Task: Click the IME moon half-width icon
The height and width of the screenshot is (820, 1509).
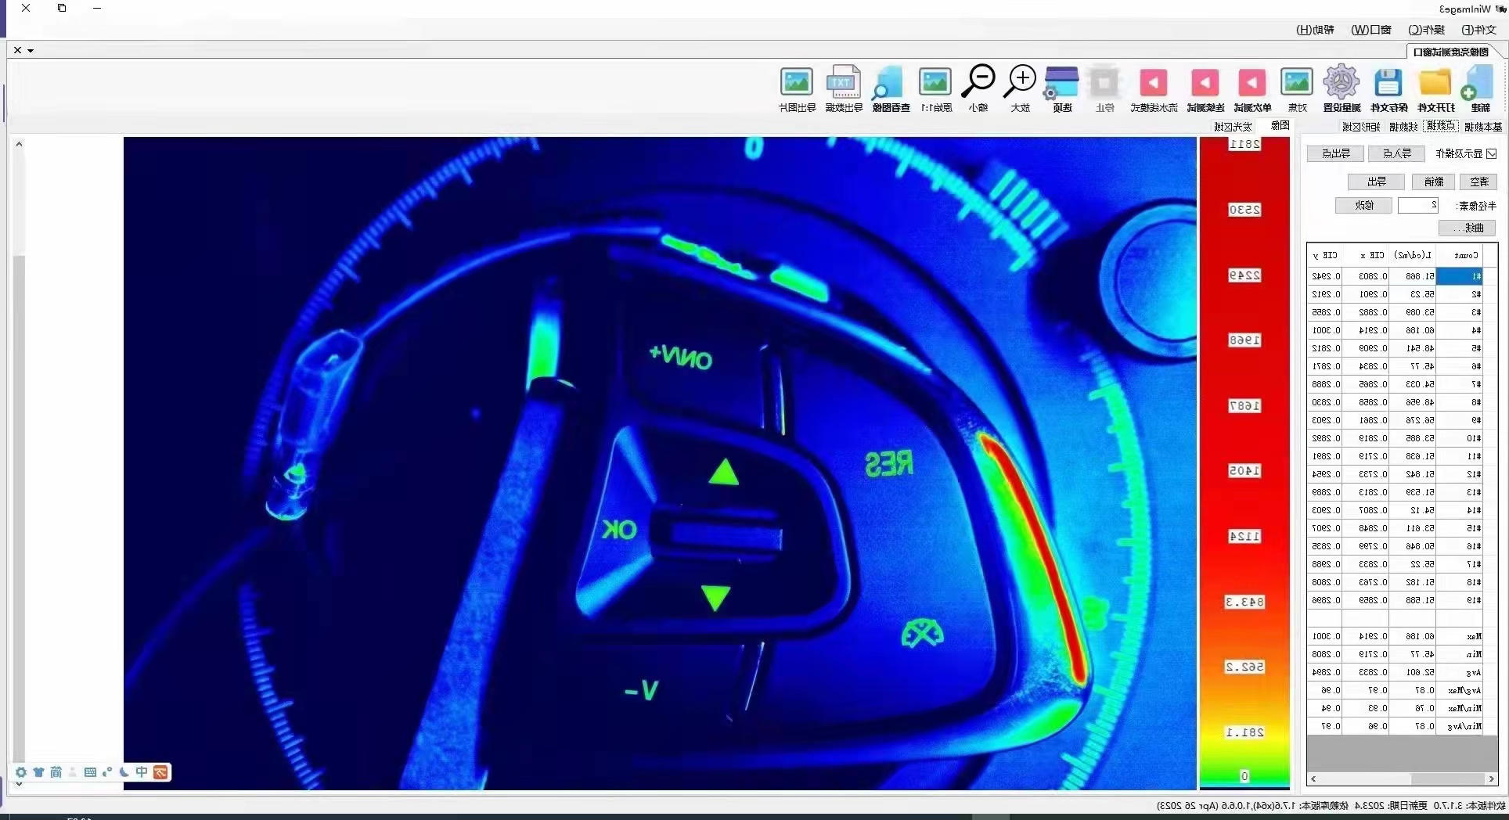Action: tap(124, 772)
